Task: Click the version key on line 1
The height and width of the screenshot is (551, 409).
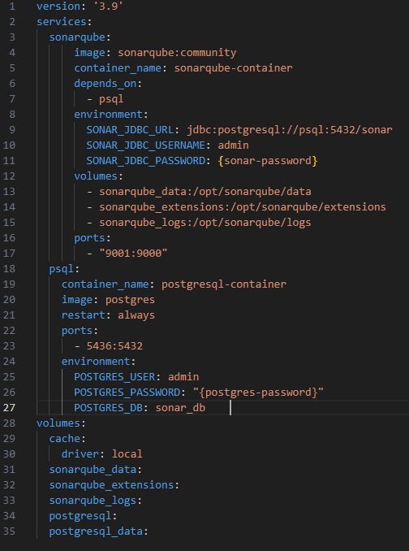Action: [58, 7]
